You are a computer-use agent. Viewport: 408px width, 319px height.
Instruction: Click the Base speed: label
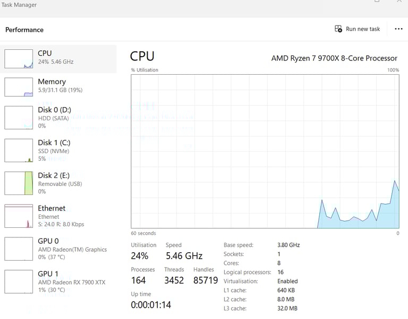pos(239,245)
